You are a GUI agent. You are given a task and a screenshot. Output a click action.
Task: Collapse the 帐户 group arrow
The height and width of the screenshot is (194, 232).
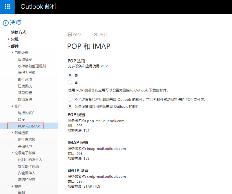[x=12, y=106]
